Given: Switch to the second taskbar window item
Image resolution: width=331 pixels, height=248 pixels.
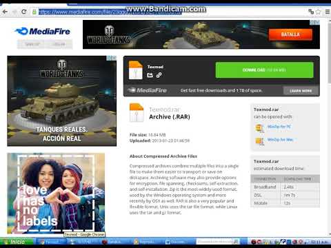Looking at the screenshot, I should pyautogui.click(x=83, y=242).
